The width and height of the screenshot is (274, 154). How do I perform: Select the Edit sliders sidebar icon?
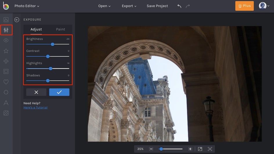tap(6, 30)
